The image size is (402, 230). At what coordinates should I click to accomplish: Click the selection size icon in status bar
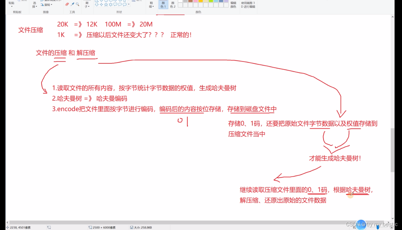pyautogui.click(x=49, y=227)
